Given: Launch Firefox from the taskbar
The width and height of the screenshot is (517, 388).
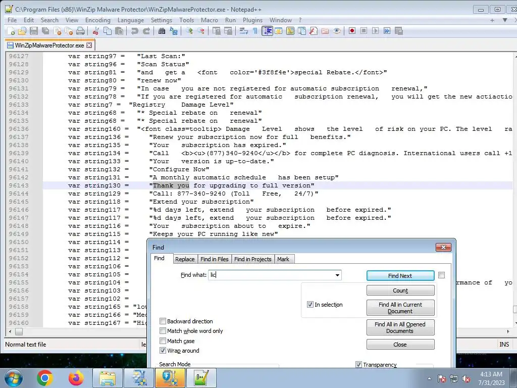Looking at the screenshot, I should click(x=76, y=378).
